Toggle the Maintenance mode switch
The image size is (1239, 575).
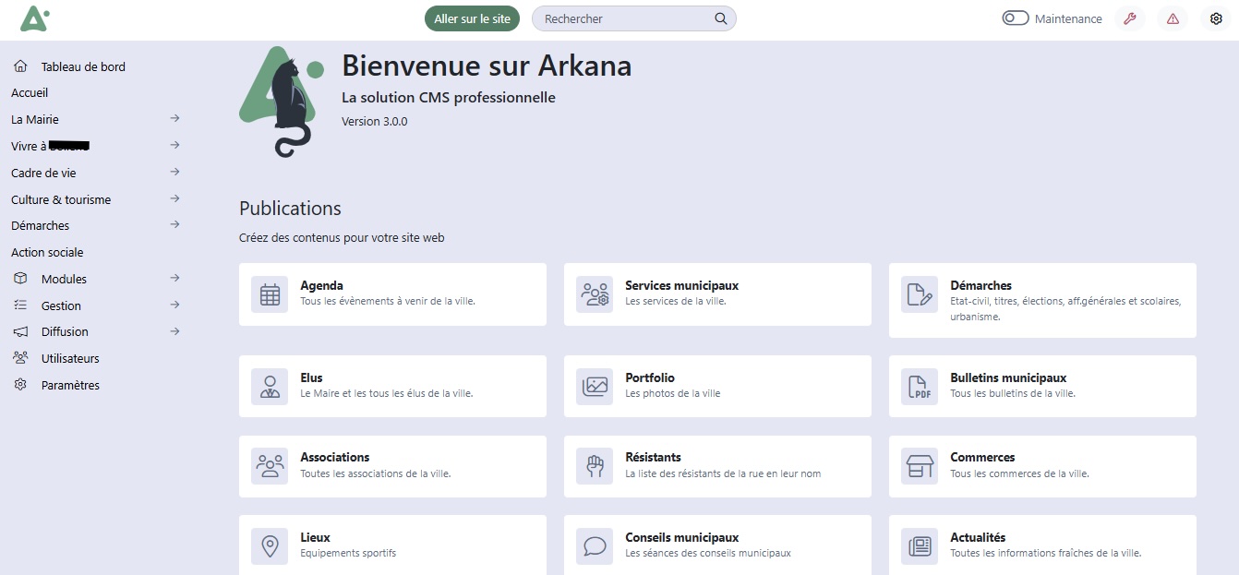pyautogui.click(x=1016, y=18)
